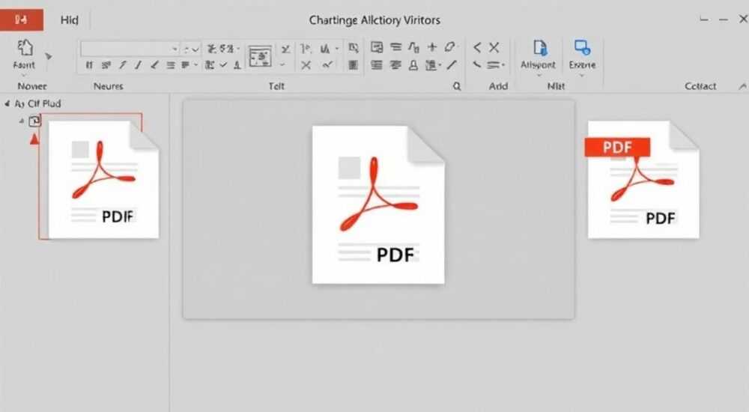Click the Neures group label

coord(108,86)
